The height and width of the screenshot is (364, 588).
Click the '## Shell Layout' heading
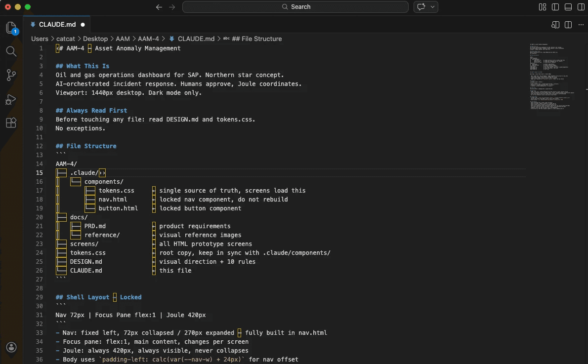(99, 297)
